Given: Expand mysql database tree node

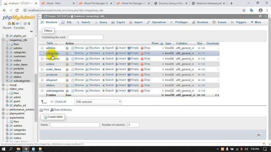Looking at the screenshot, I should pyautogui.click(x=3, y=85).
